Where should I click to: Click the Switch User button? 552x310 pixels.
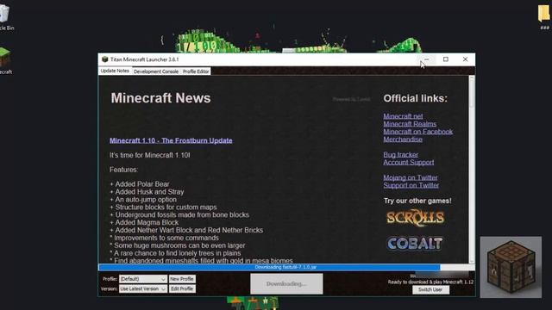tap(430, 289)
